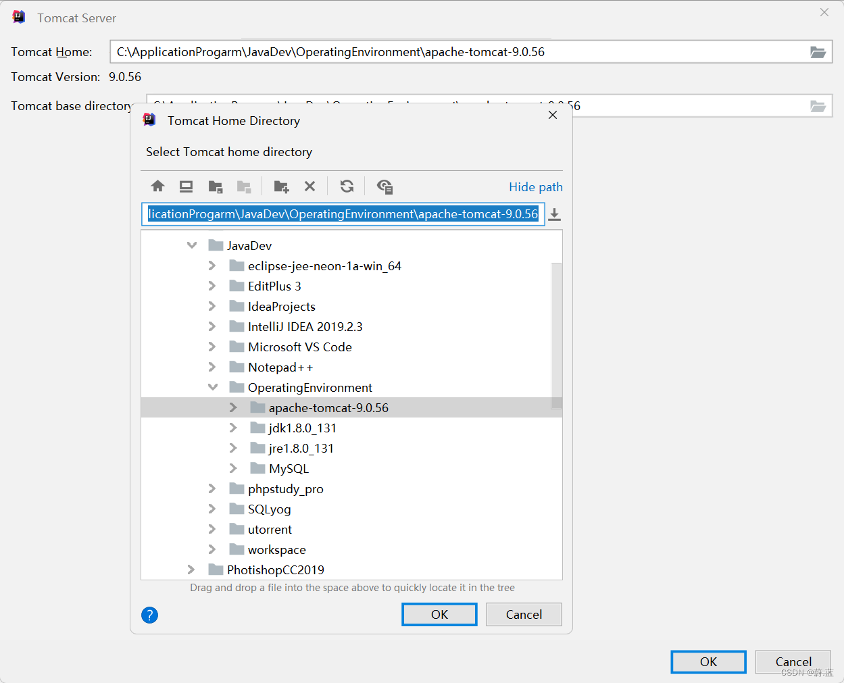Browse for Tomcat Home folder icon

(x=818, y=52)
